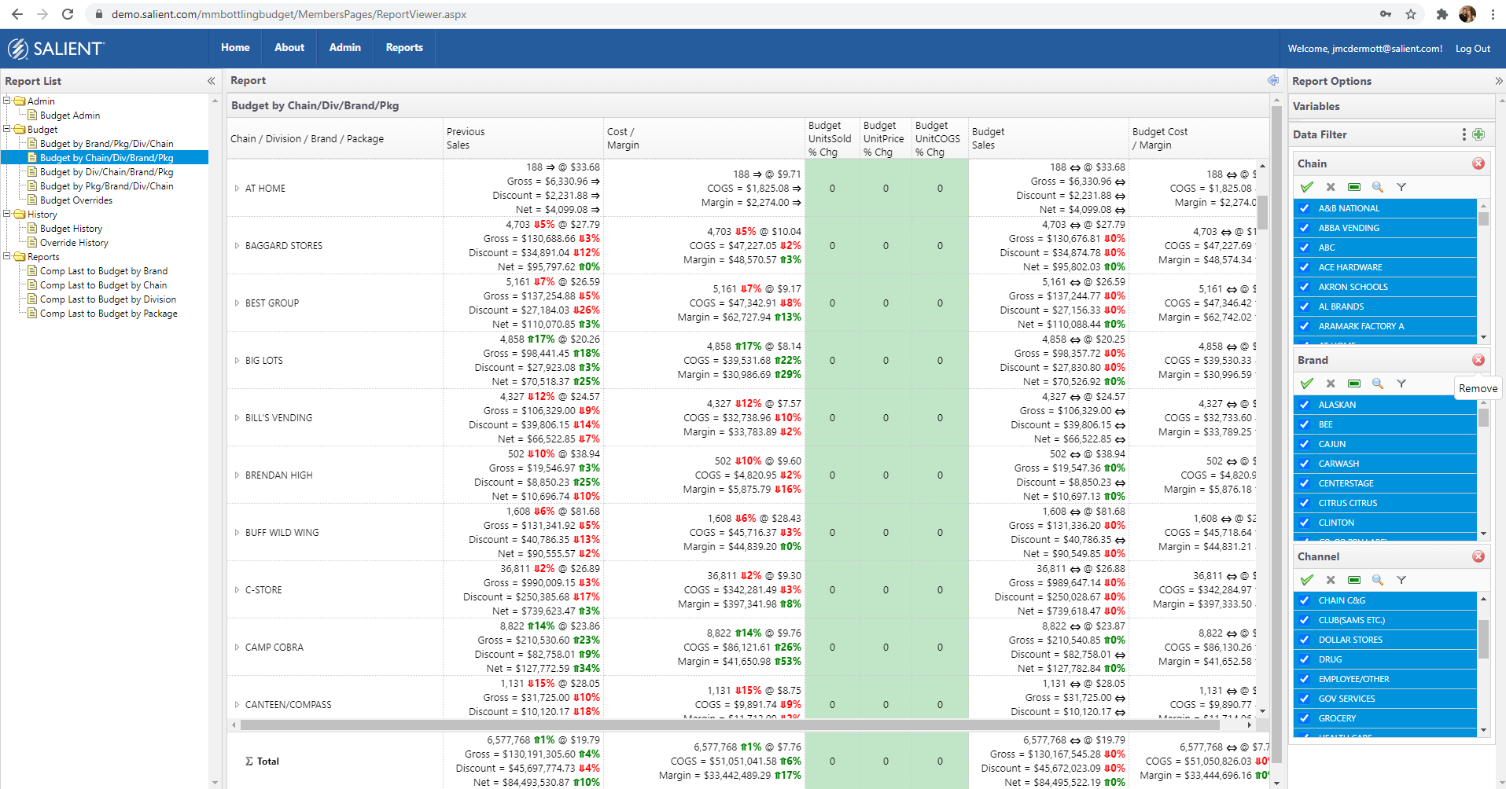Remove the Chain filter

(1478, 163)
